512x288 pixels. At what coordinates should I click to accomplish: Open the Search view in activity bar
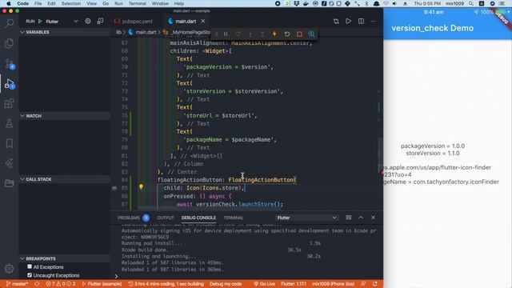[9, 23]
